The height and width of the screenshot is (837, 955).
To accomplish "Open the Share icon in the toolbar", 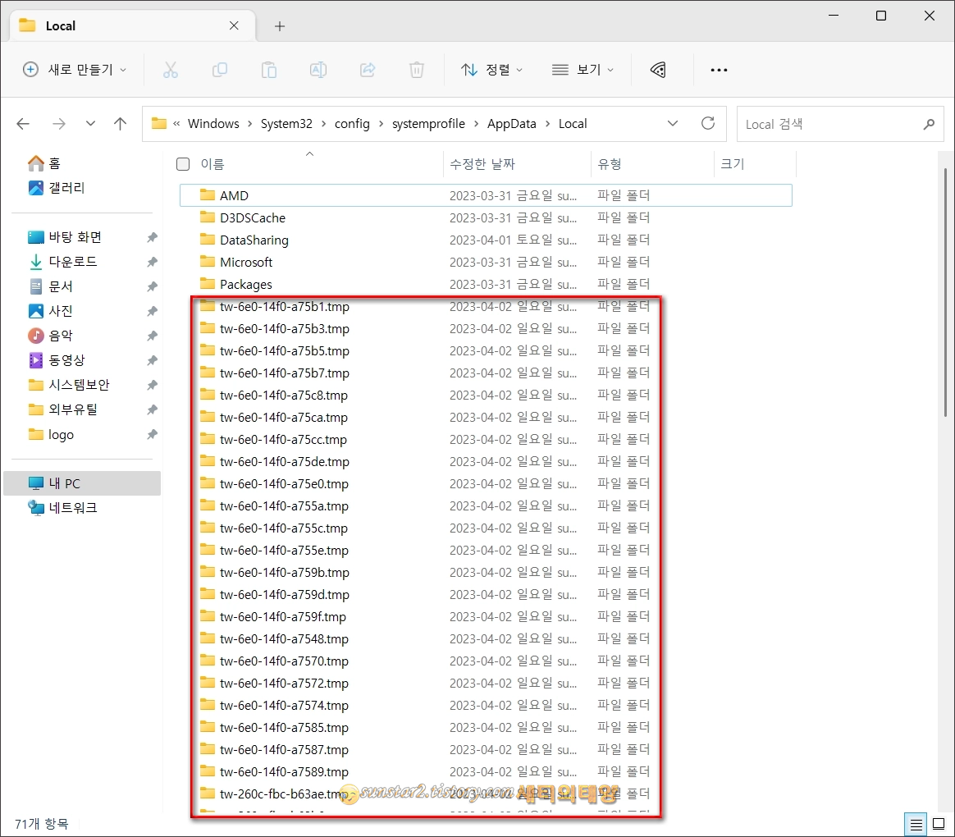I will pyautogui.click(x=368, y=70).
